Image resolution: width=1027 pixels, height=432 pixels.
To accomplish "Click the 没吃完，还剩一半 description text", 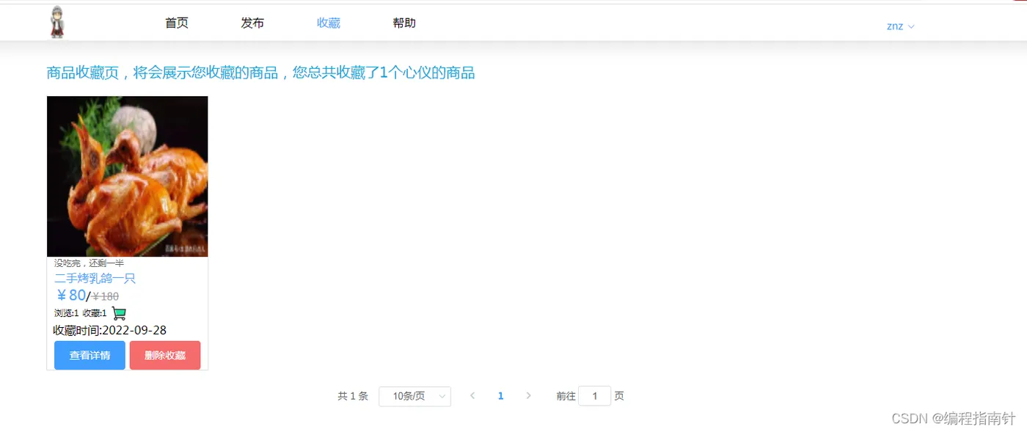I will coord(89,263).
